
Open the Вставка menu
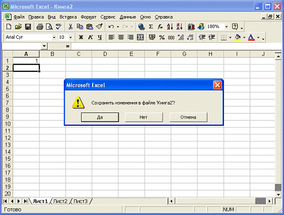coord(68,17)
